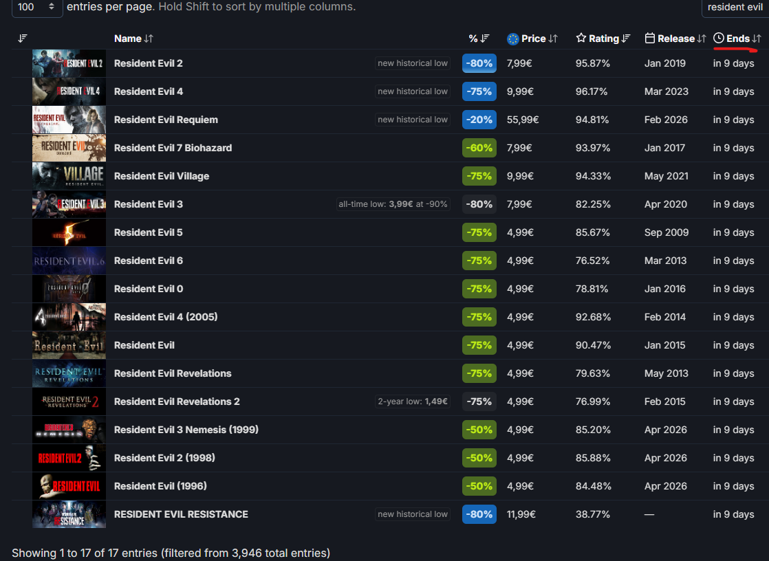Open Resident Evil 4 cover thumbnail

click(69, 91)
